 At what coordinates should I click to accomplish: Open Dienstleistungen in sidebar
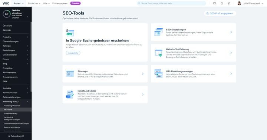[x=10, y=41]
